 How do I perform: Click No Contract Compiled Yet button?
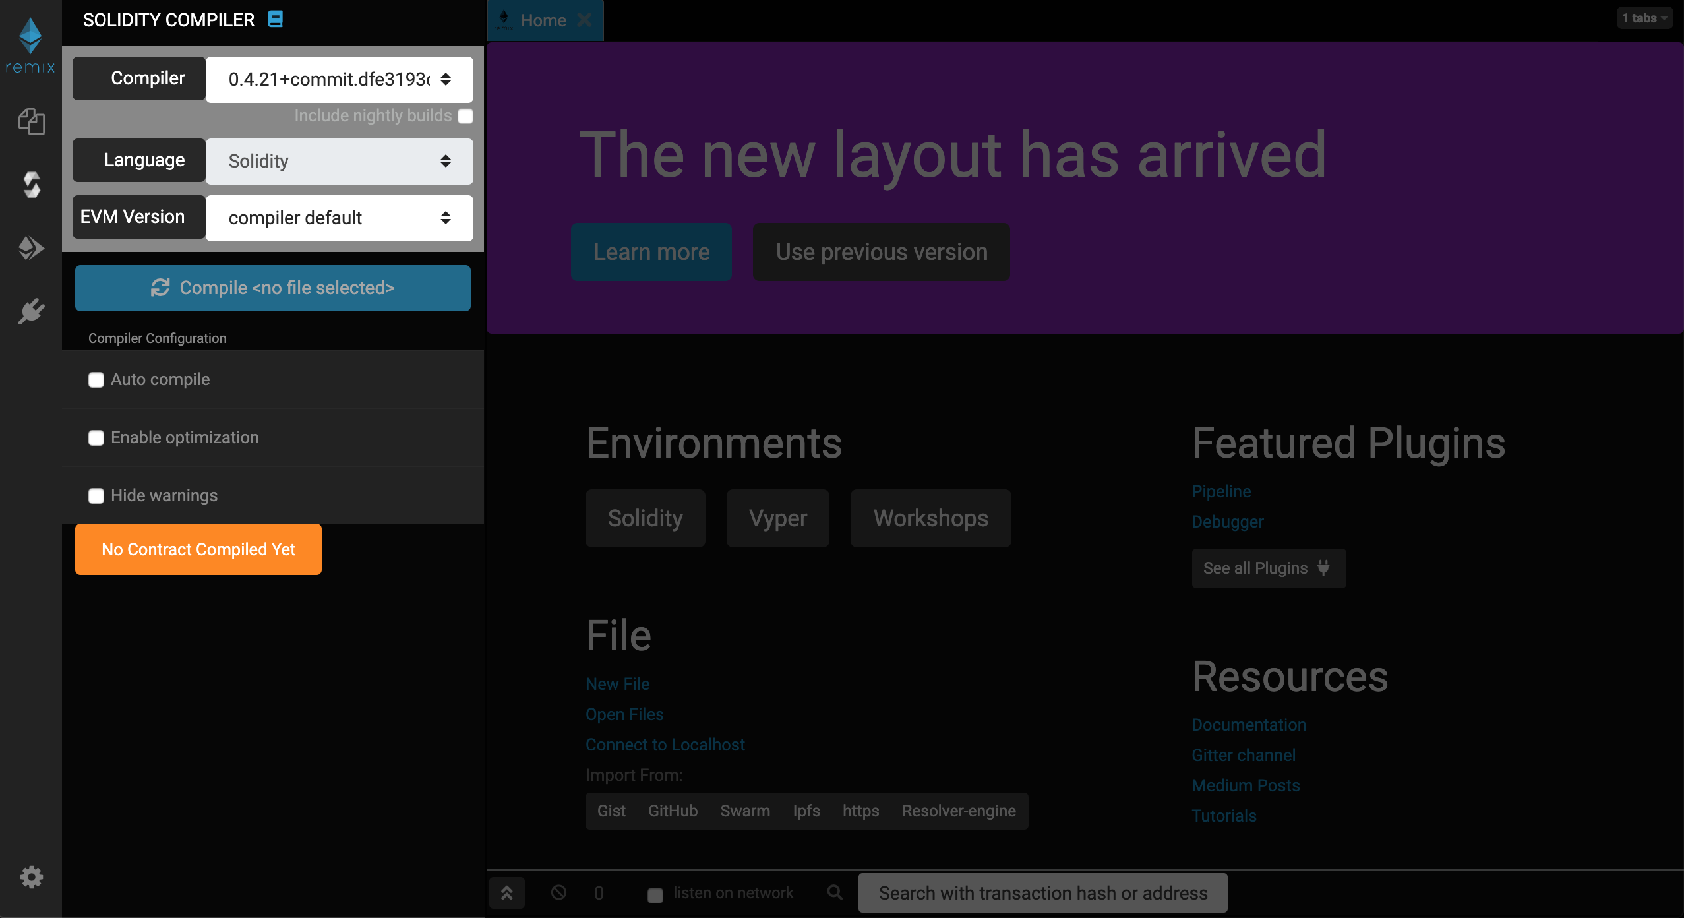pyautogui.click(x=198, y=549)
